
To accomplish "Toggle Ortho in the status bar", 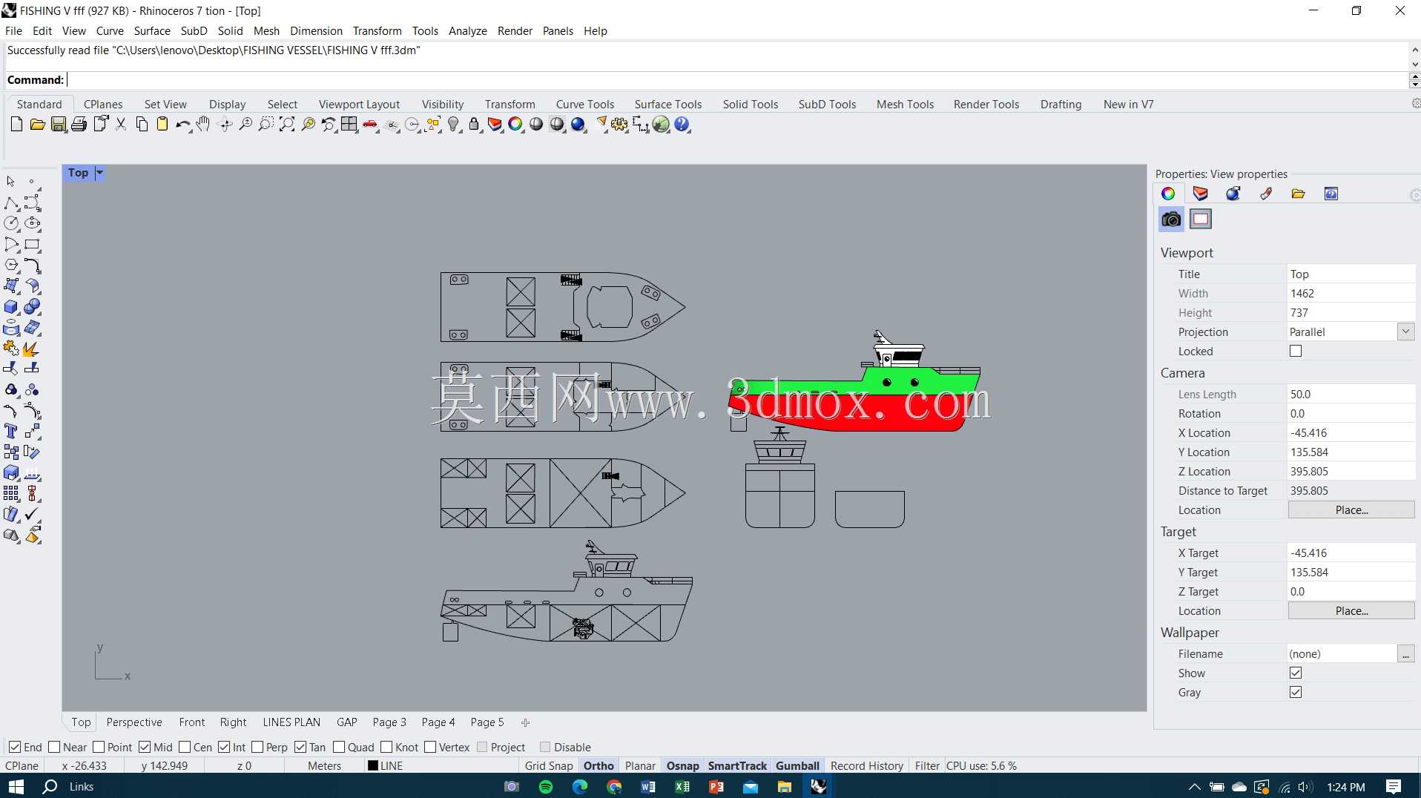I will coord(599,766).
